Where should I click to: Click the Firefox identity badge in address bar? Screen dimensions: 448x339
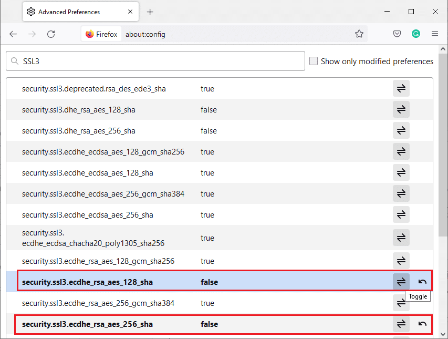[x=101, y=34]
